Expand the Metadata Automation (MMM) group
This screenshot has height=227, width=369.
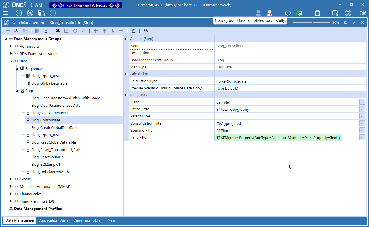pos(11,186)
